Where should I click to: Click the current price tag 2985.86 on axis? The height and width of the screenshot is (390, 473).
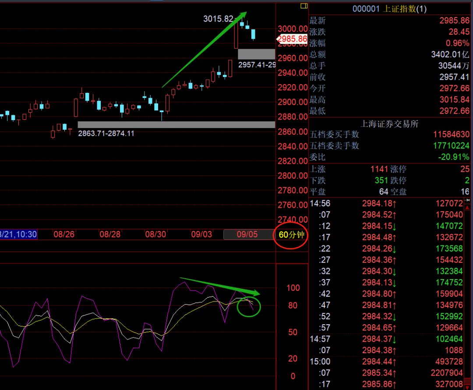click(x=292, y=39)
